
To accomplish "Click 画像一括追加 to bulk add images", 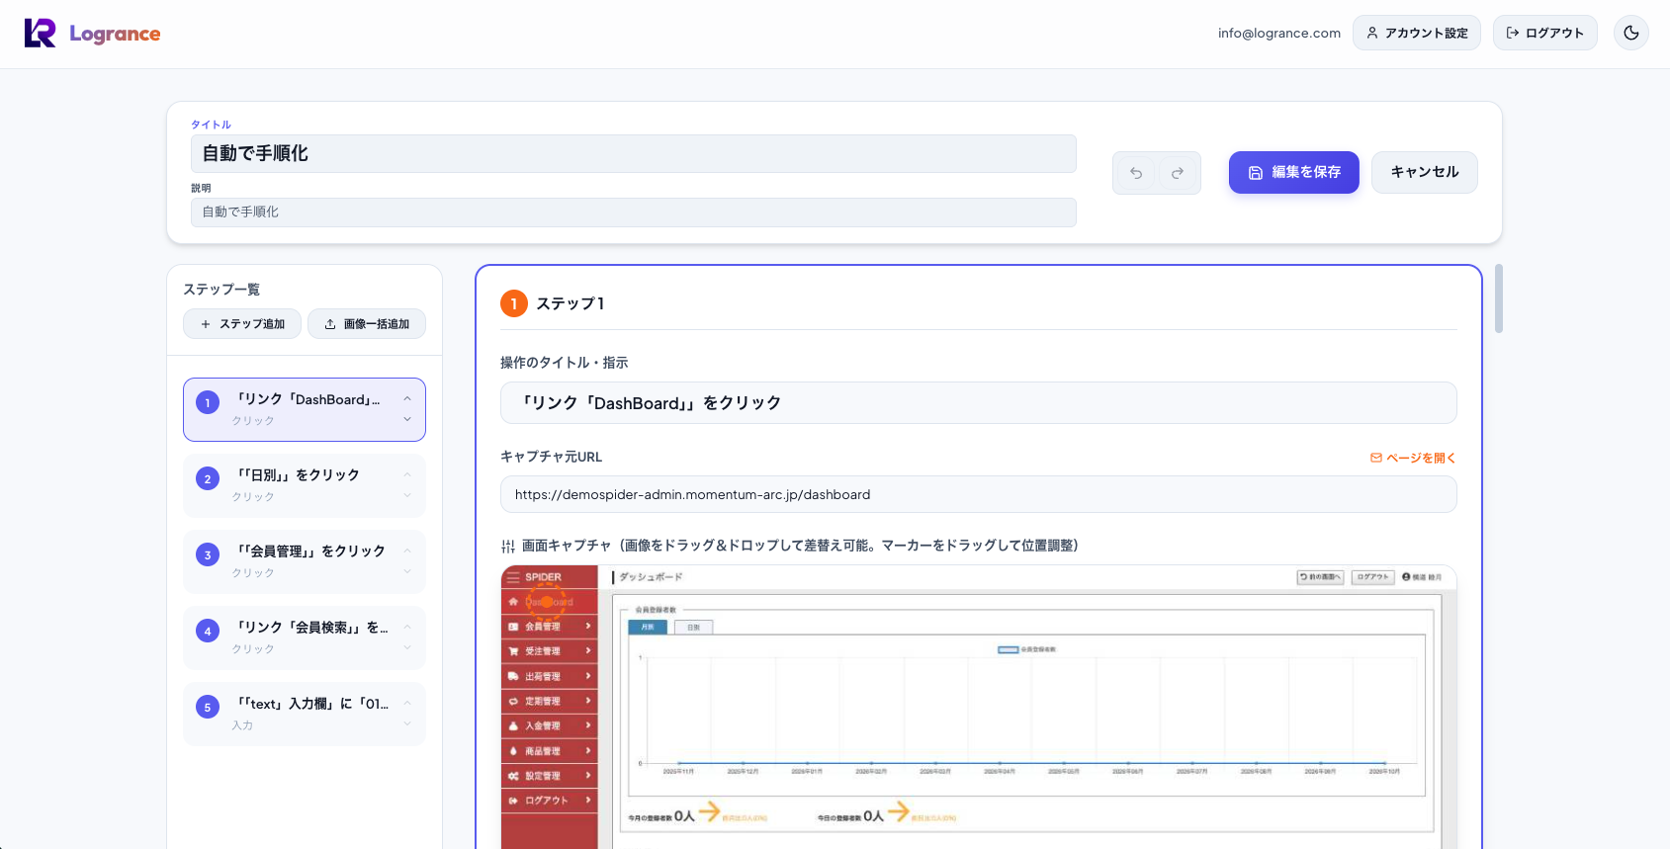I will tap(367, 324).
